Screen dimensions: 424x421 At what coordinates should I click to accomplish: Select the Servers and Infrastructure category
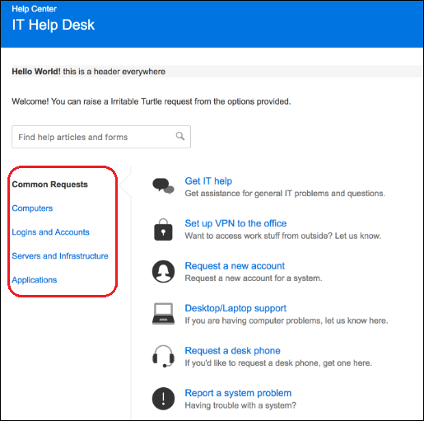pyautogui.click(x=60, y=256)
